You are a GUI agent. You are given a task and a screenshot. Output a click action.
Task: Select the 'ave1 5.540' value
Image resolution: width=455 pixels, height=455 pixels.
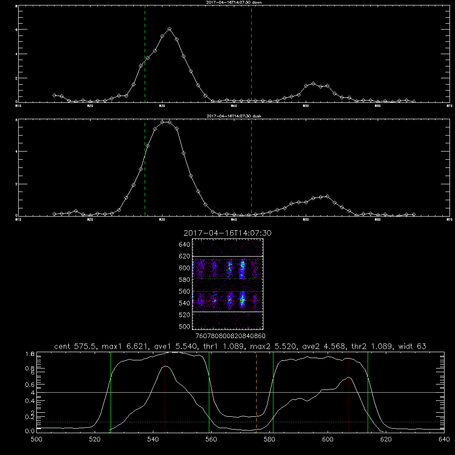click(175, 346)
